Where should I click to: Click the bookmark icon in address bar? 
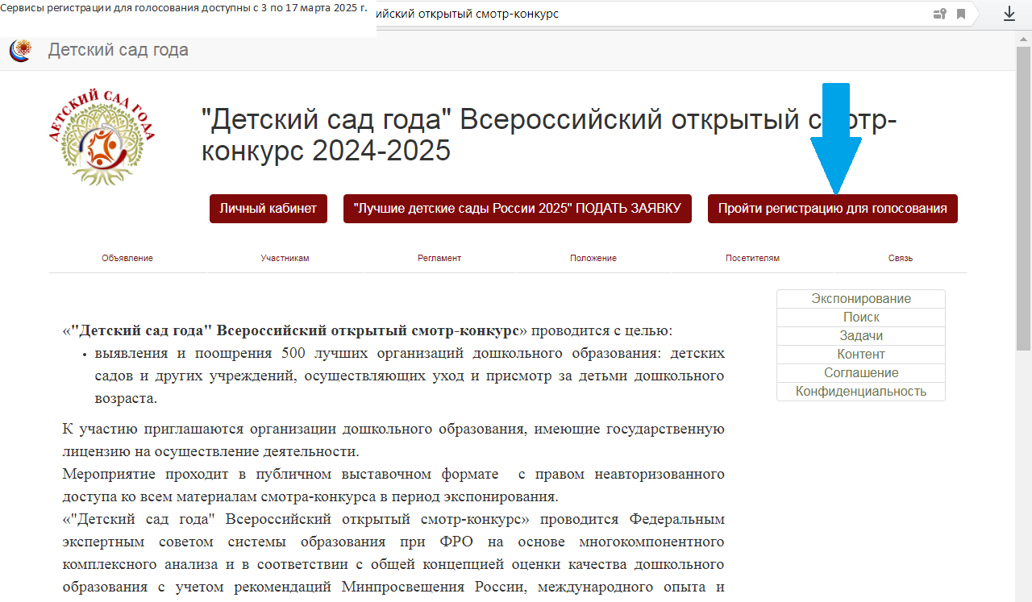[x=961, y=14]
